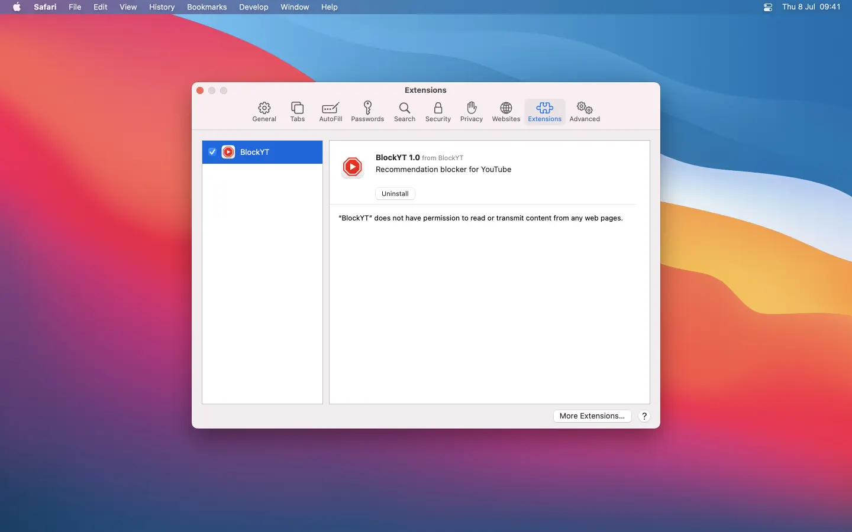The height and width of the screenshot is (532, 852).
Task: Open the Privacy preferences pane
Action: (x=472, y=112)
